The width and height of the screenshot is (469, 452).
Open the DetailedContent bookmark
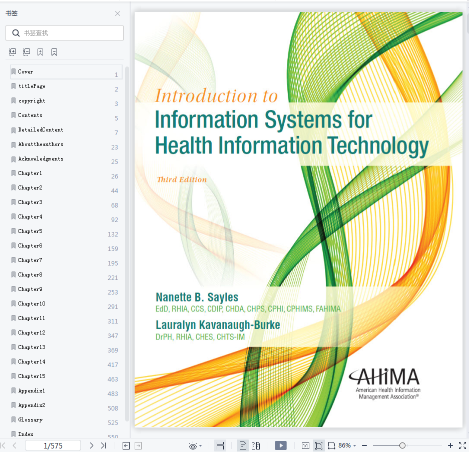(66, 129)
